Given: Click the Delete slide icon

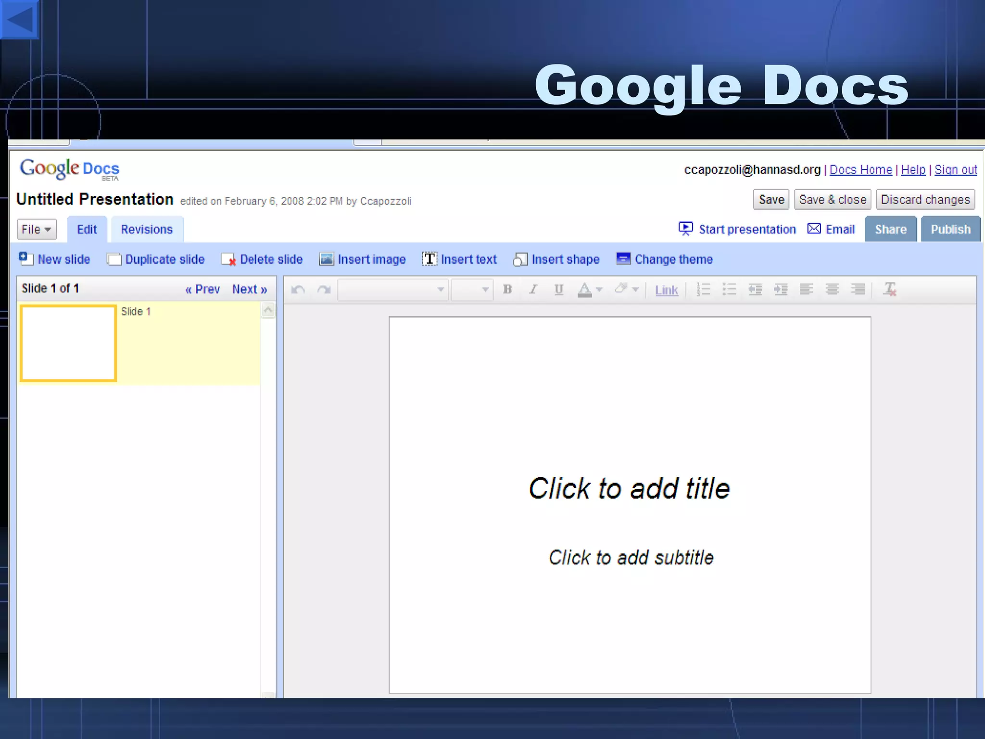Looking at the screenshot, I should click(228, 259).
